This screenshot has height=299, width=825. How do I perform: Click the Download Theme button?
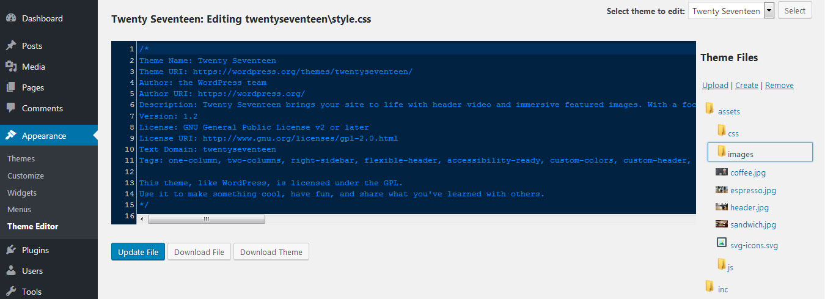pos(271,252)
